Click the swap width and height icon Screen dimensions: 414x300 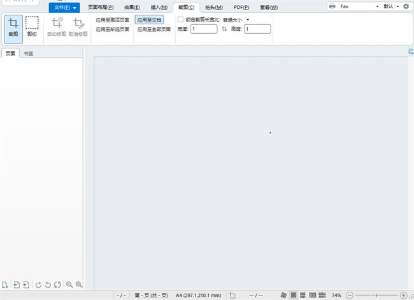point(224,29)
